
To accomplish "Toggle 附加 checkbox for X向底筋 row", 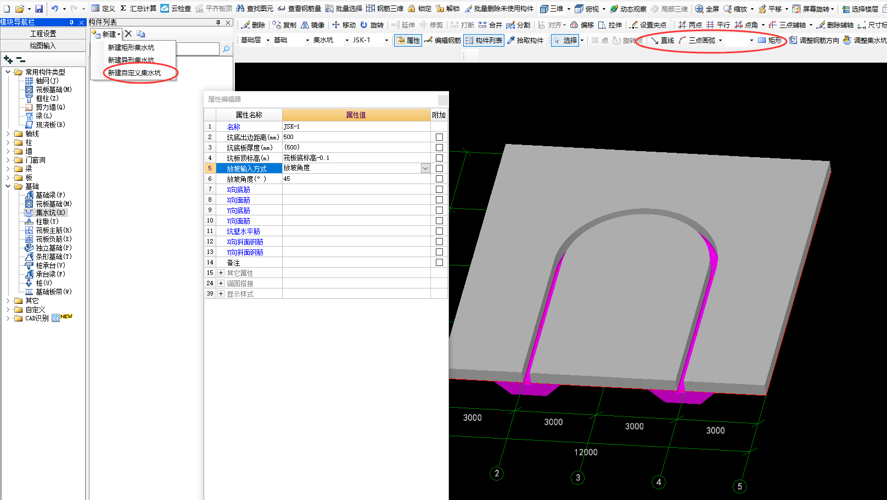I will (x=439, y=189).
